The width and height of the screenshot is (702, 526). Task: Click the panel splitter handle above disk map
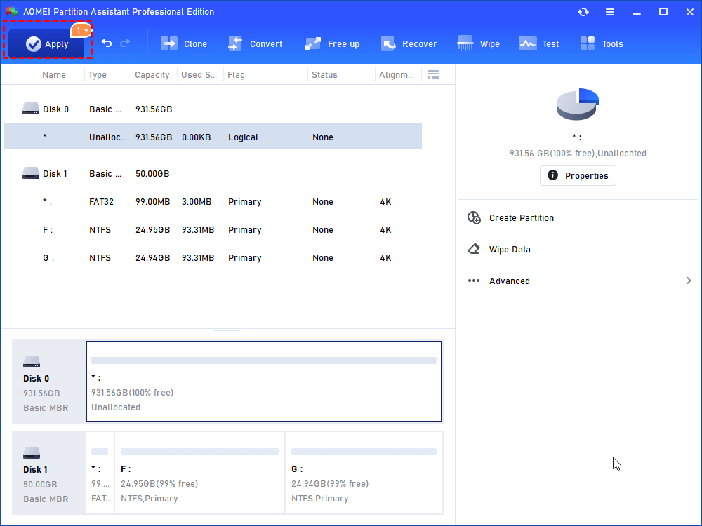[x=227, y=330]
